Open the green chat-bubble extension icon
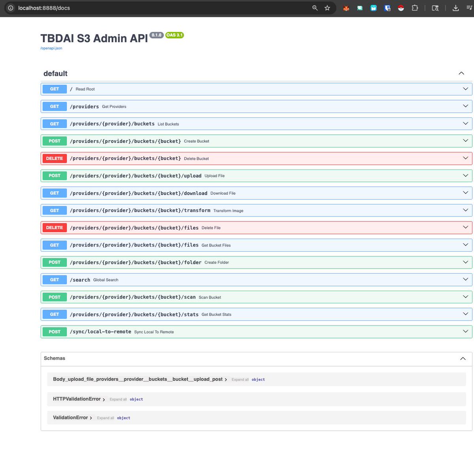474x453 pixels. [360, 8]
